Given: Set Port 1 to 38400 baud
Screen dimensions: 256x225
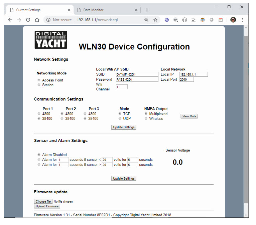Looking at the screenshot, I should (x=39, y=118).
